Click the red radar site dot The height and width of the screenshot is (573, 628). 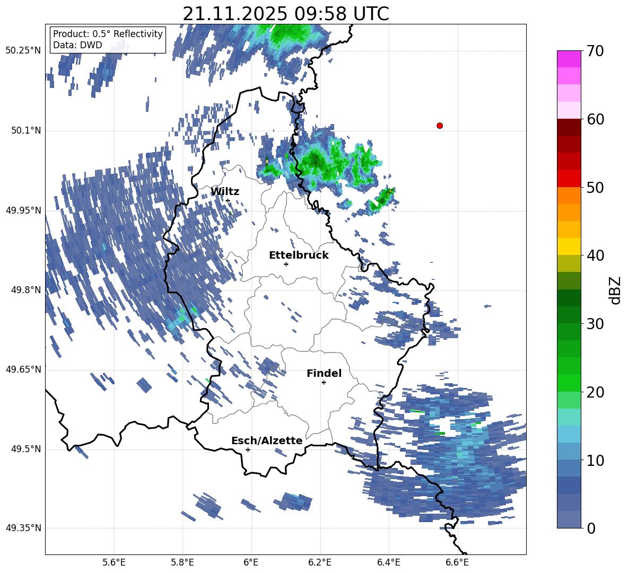[x=440, y=126]
